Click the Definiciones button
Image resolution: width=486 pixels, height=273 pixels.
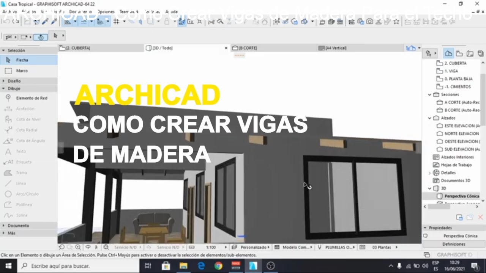pyautogui.click(x=454, y=244)
